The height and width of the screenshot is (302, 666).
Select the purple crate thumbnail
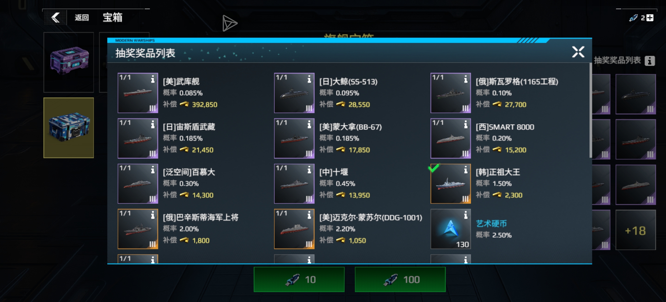69,62
